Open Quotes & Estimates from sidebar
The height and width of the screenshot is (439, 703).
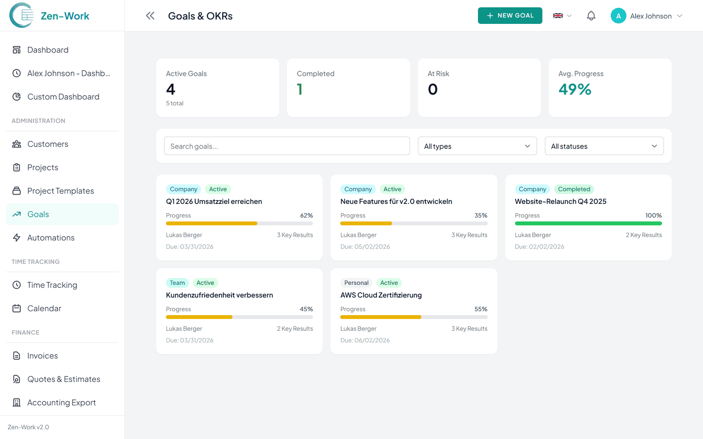click(16, 379)
